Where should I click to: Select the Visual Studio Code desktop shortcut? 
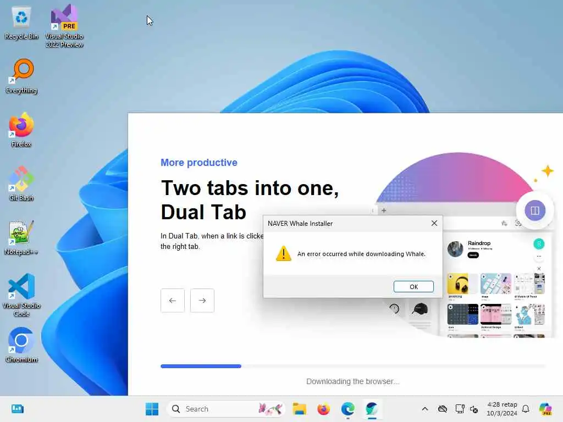click(x=21, y=295)
